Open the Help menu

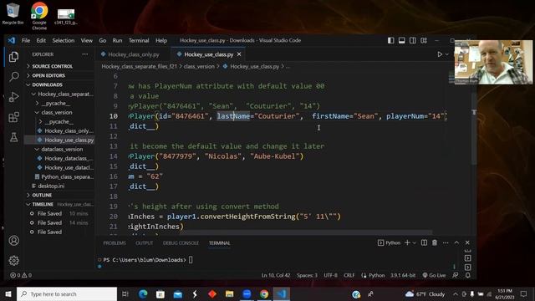pyautogui.click(x=161, y=40)
